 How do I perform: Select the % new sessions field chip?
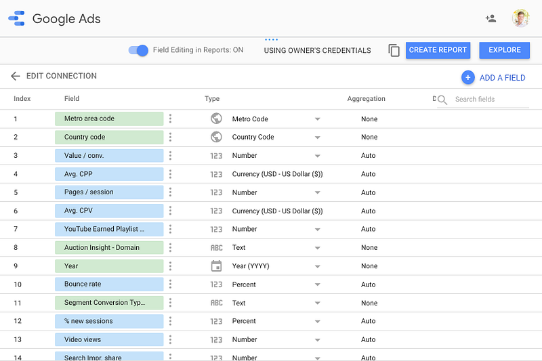109,321
